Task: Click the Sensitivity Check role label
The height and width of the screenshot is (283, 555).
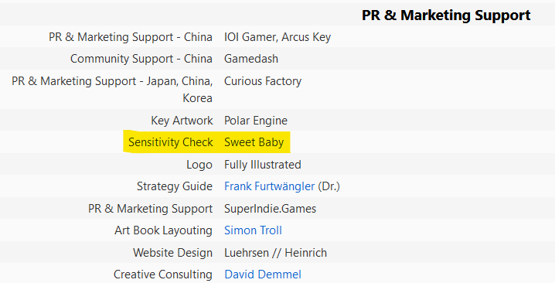Action: click(171, 142)
